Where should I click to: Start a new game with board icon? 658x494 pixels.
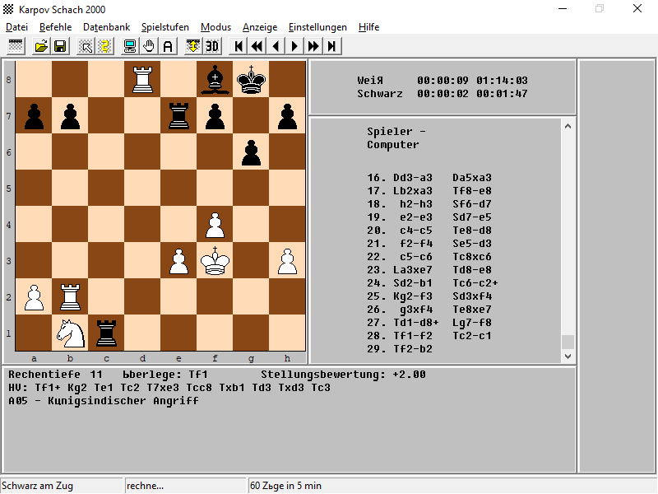click(x=16, y=46)
